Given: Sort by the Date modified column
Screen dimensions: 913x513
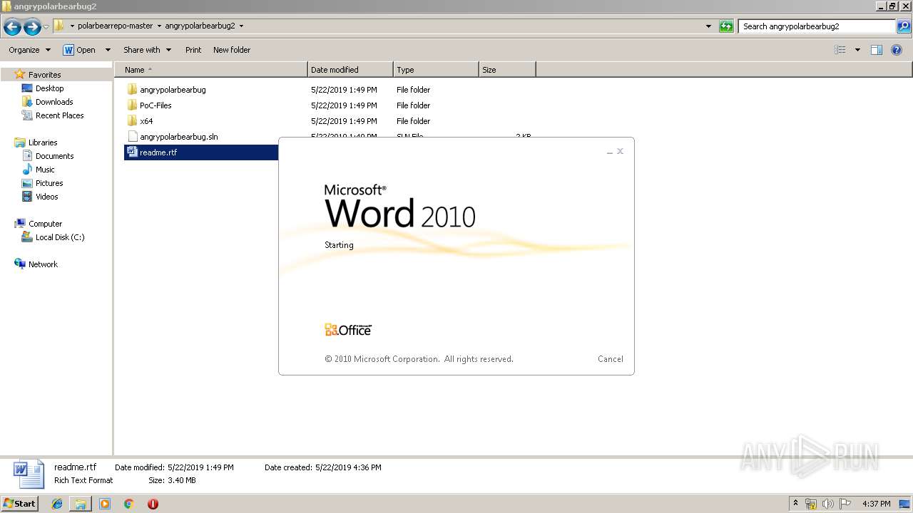Looking at the screenshot, I should pos(350,70).
